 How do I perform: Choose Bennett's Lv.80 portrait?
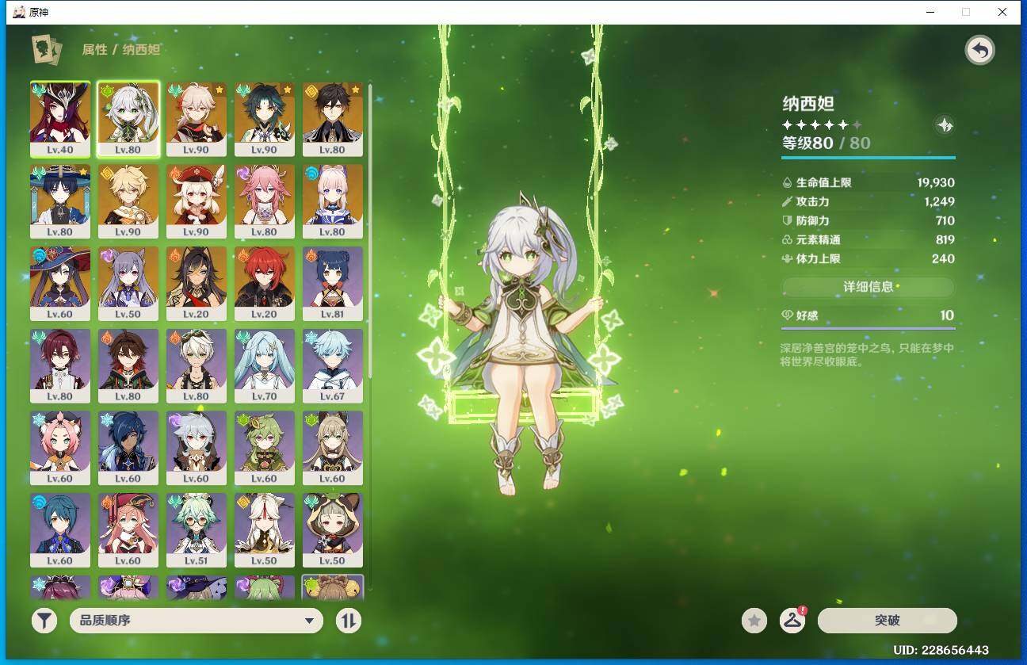coord(197,366)
